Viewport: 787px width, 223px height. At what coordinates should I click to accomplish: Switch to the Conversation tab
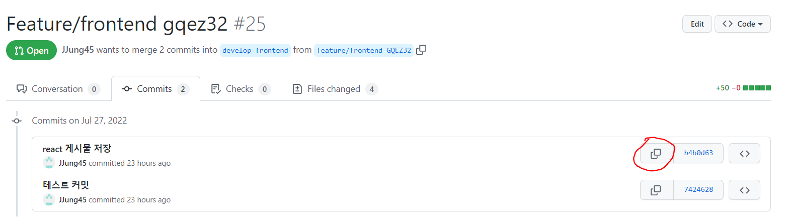57,89
